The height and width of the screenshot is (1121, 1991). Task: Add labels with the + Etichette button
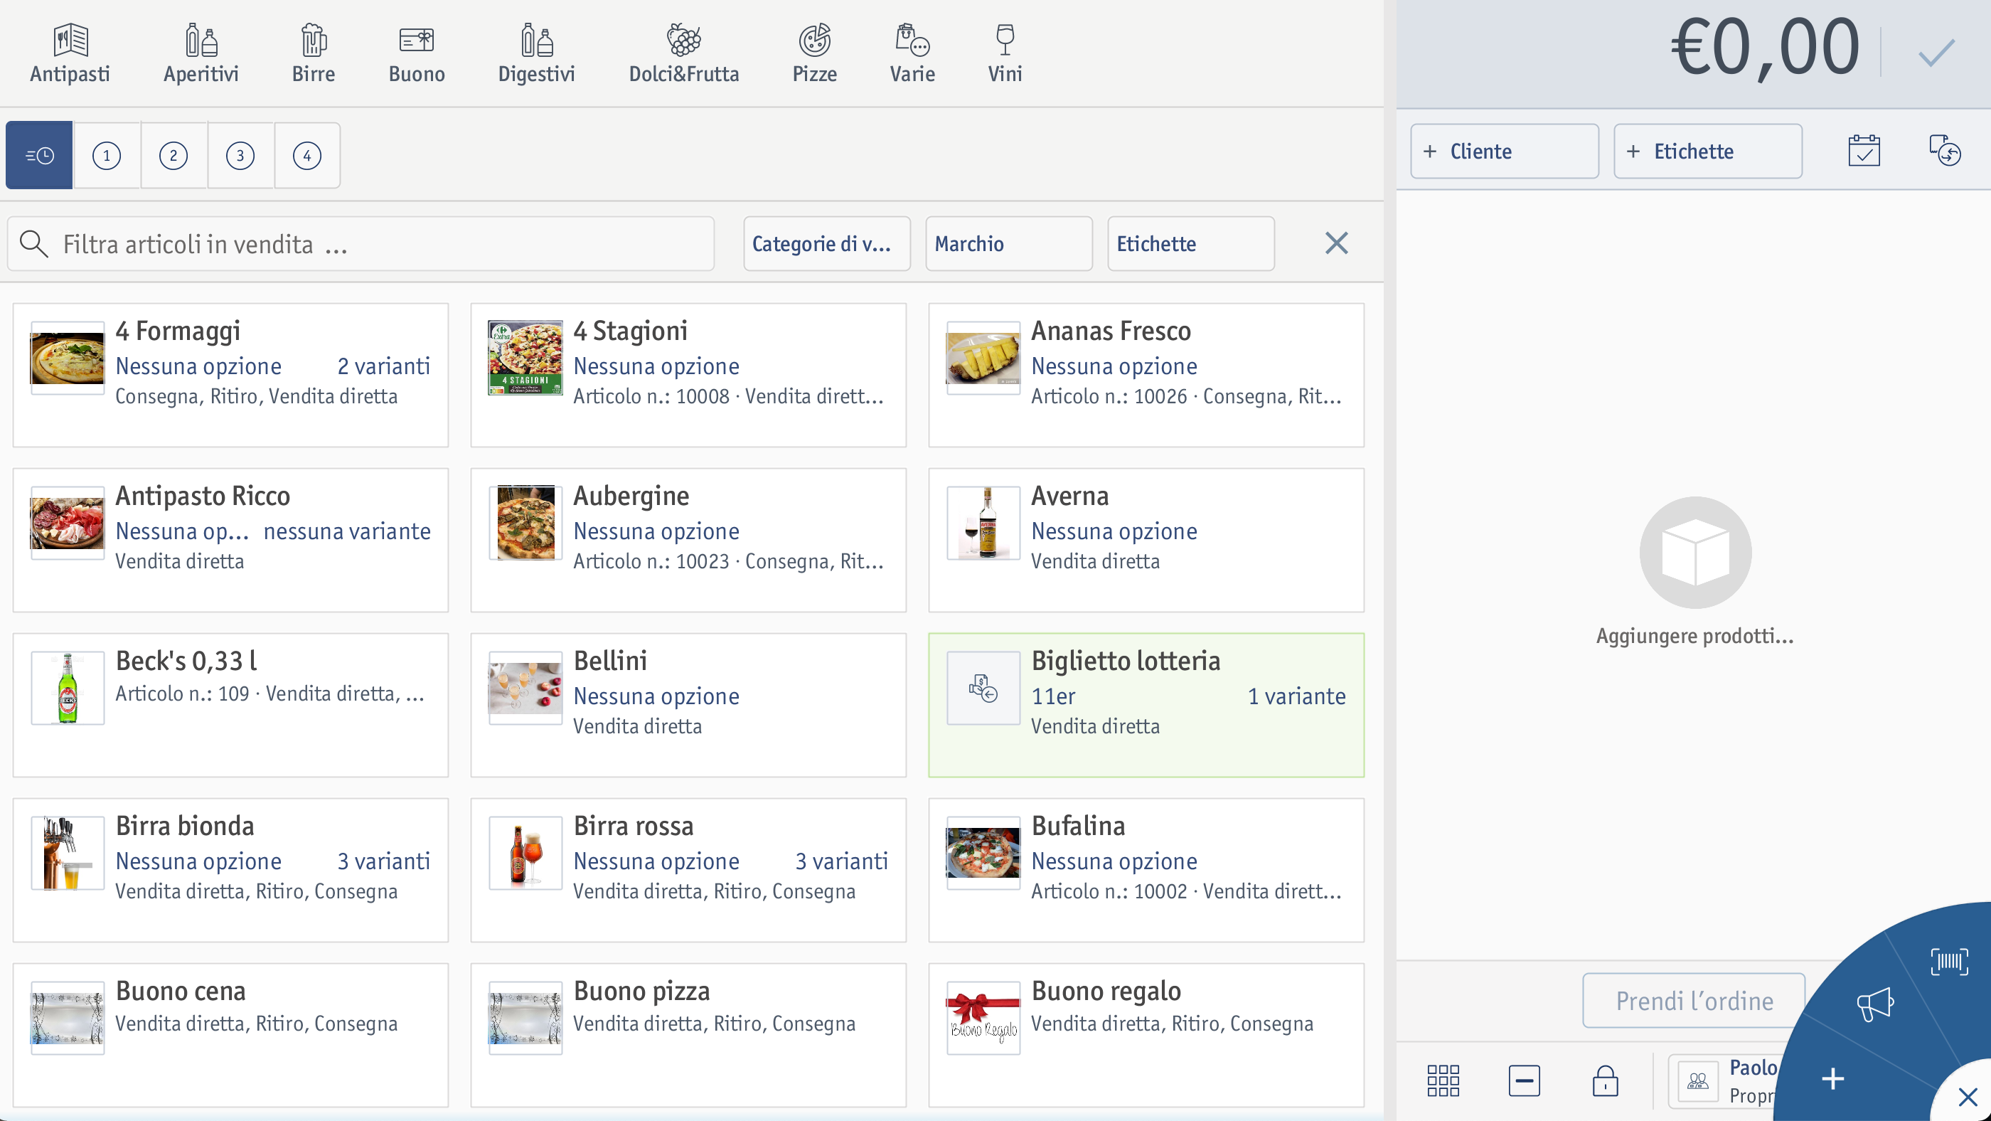point(1707,152)
